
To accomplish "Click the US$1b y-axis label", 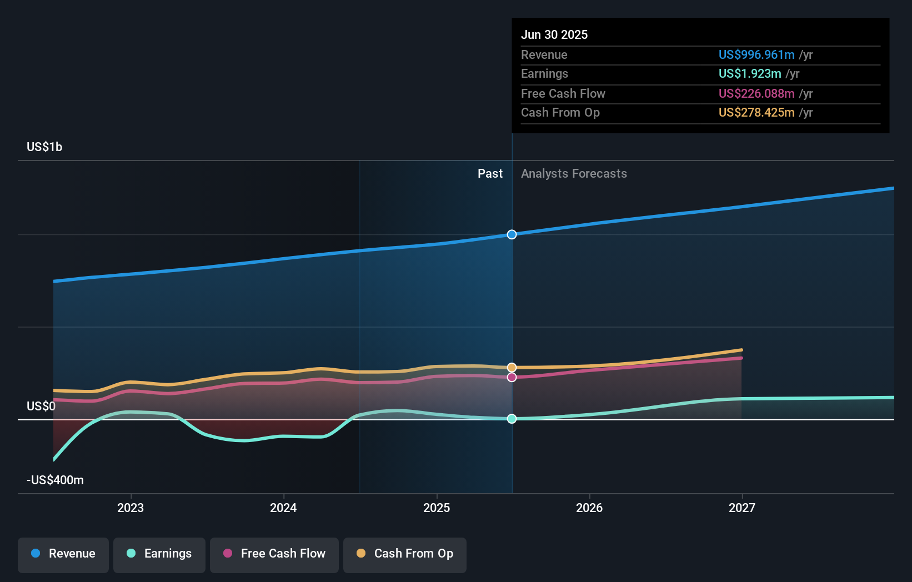I will [44, 147].
